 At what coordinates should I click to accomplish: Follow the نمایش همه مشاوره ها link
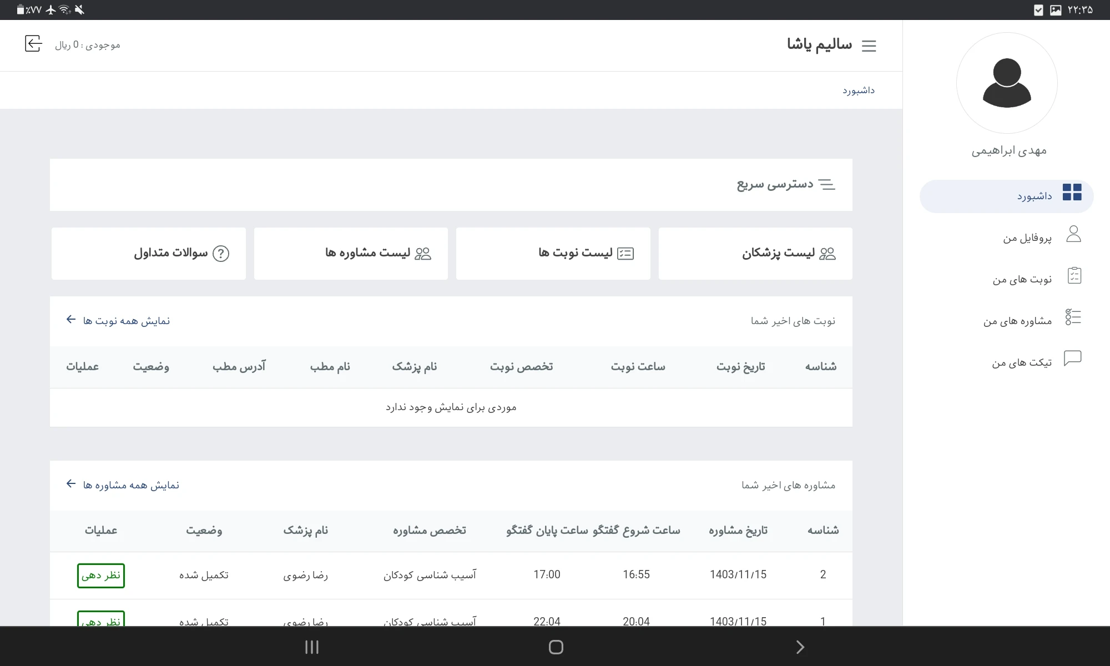(x=130, y=485)
